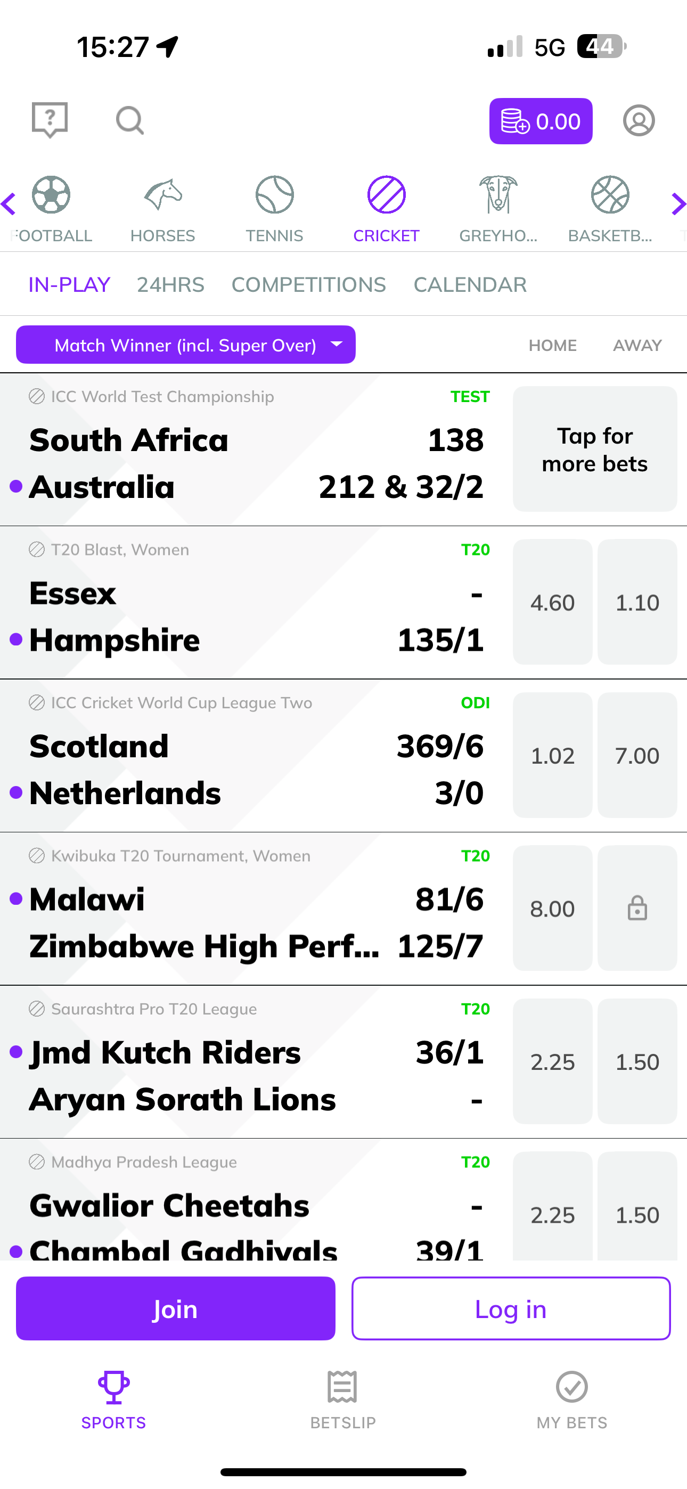Viewport: 687px width, 1489px height.
Task: Tap for more bets on South Africa match
Action: [594, 449]
